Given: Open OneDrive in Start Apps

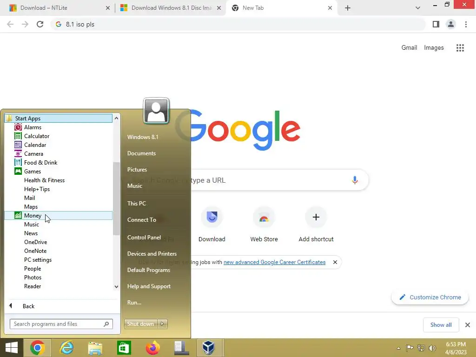Looking at the screenshot, I should pyautogui.click(x=35, y=242).
